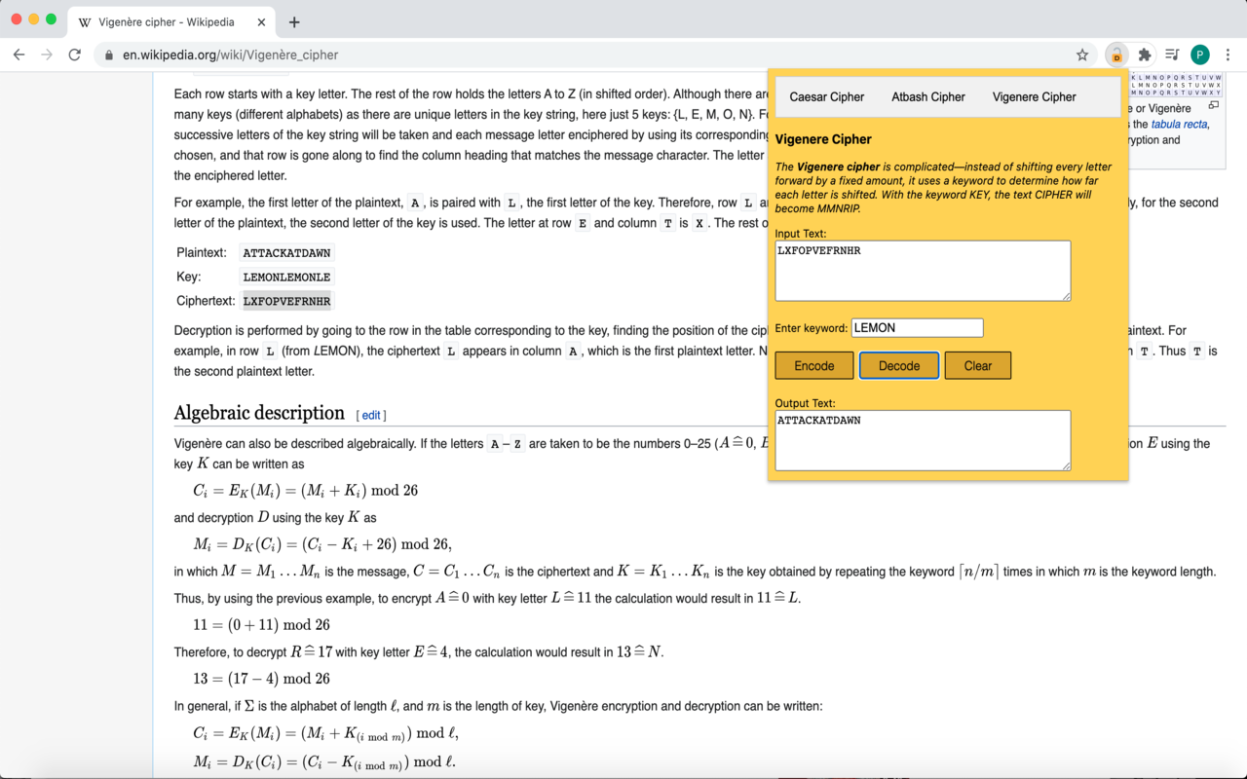
Task: Click the browser back arrow
Action: (x=19, y=55)
